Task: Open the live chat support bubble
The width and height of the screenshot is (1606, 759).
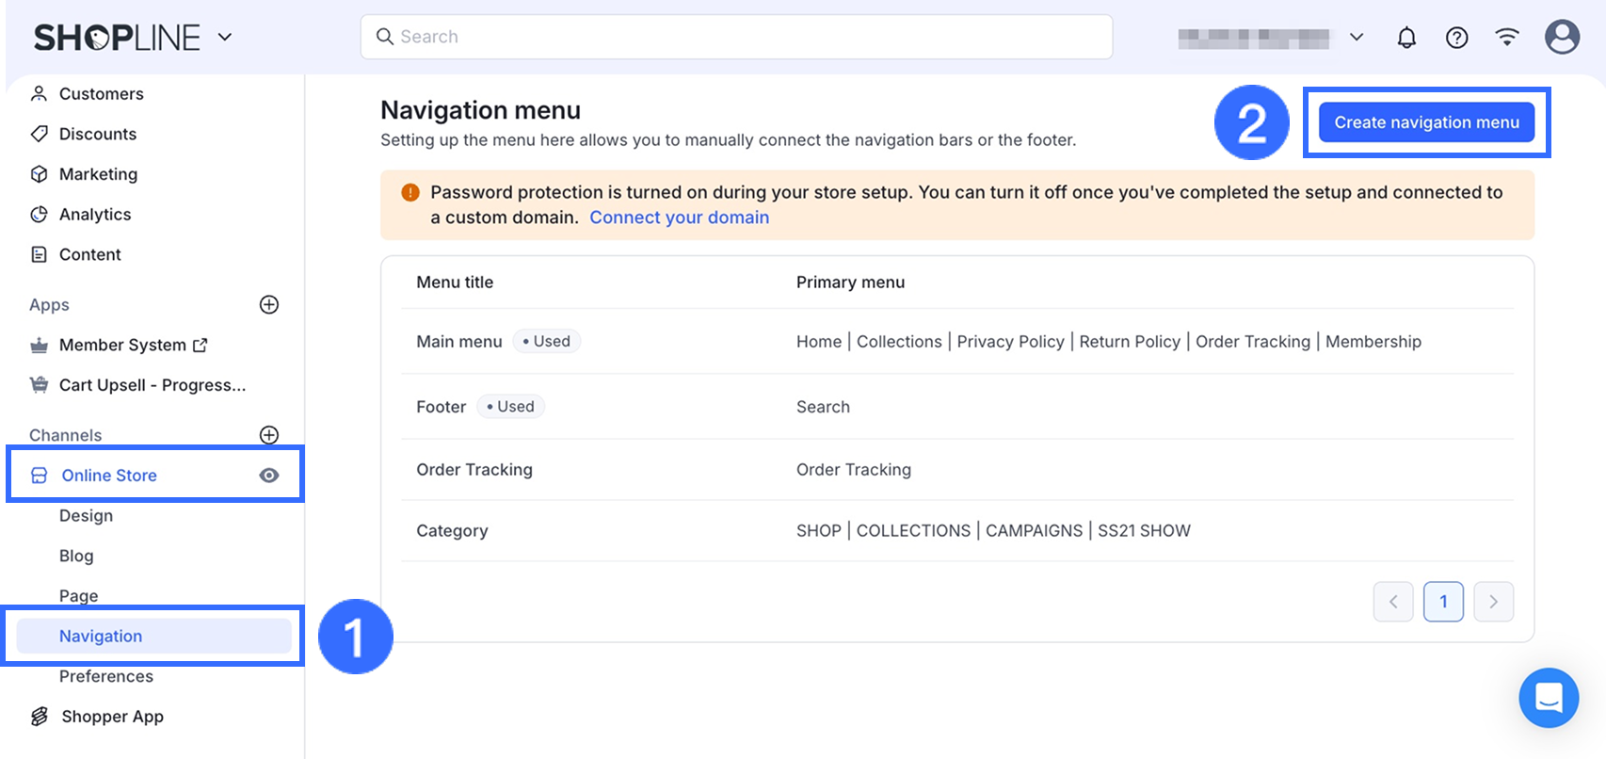Action: (x=1549, y=698)
